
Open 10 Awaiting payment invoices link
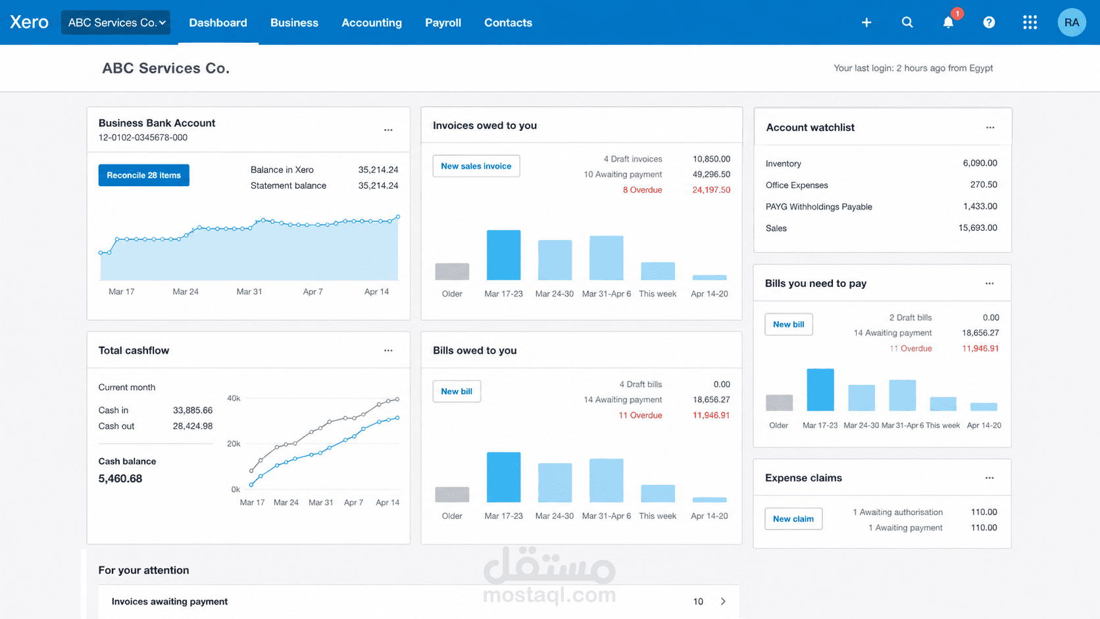[623, 174]
